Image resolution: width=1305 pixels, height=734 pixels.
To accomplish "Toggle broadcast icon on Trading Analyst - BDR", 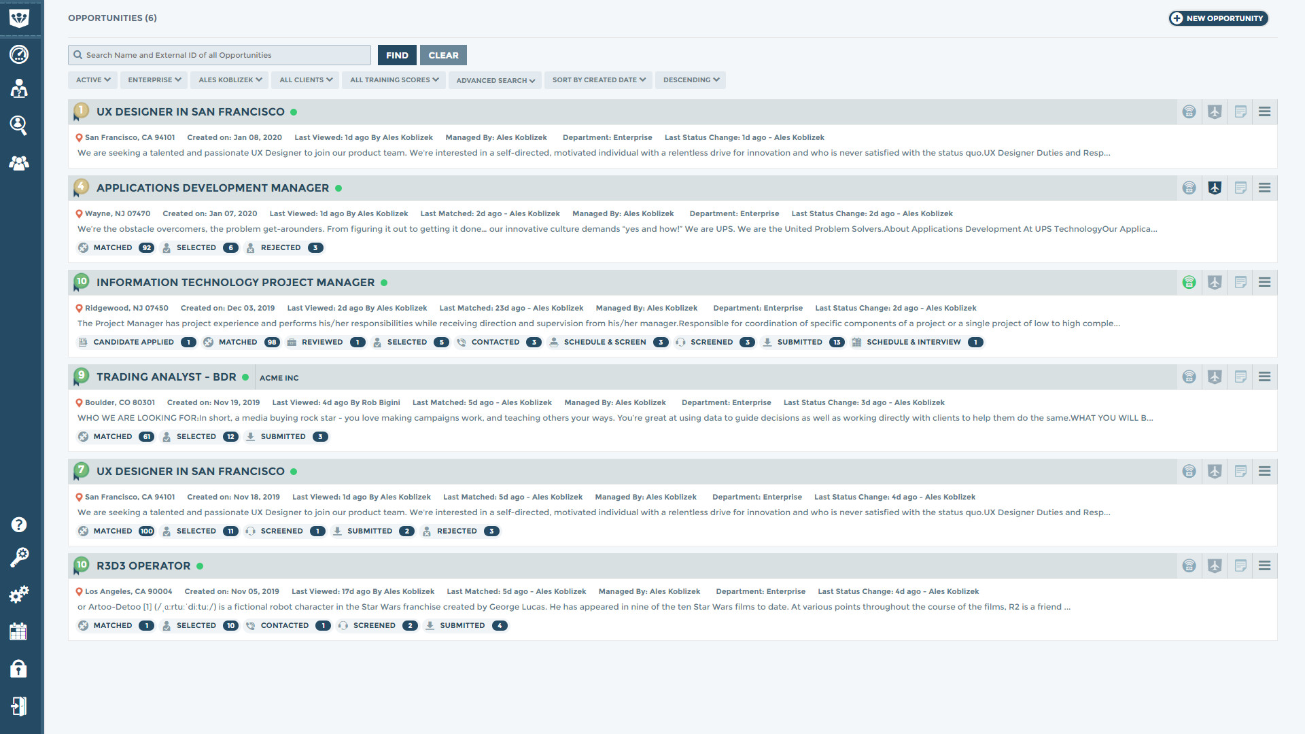I will pyautogui.click(x=1189, y=377).
